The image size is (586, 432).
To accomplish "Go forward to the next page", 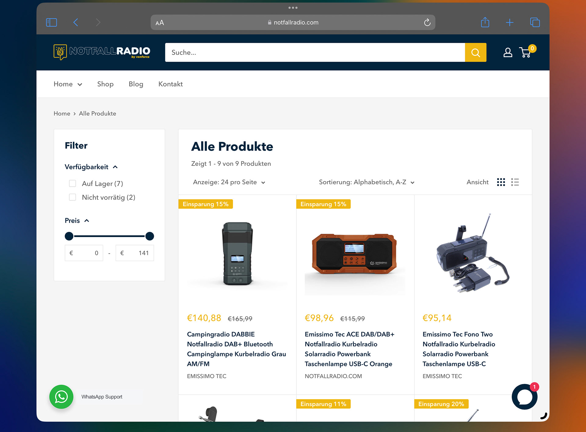I will coord(98,22).
